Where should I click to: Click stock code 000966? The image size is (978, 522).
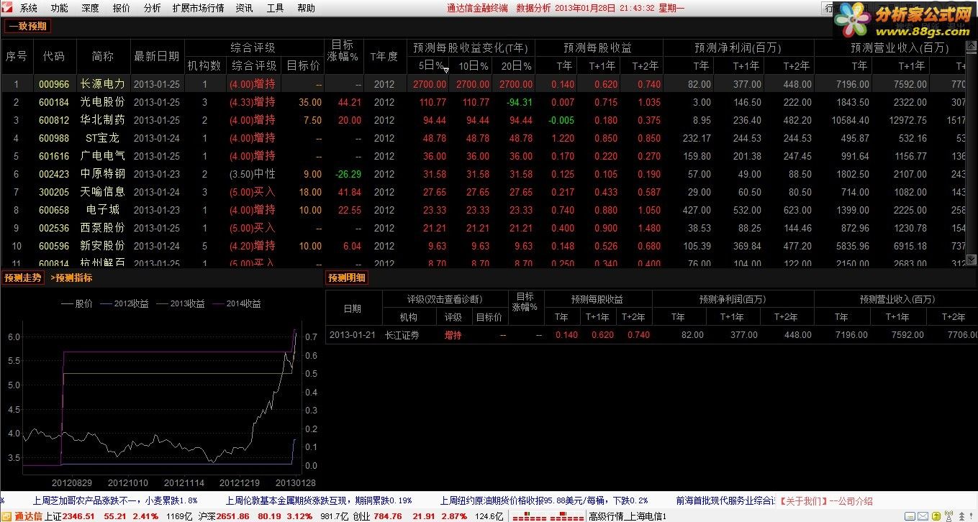pos(54,84)
